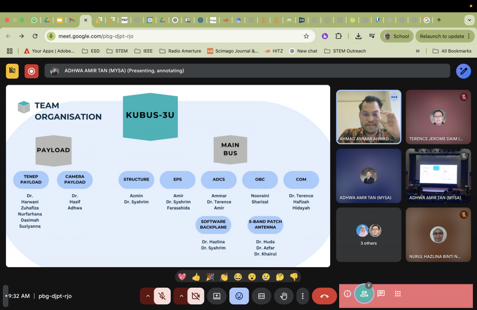This screenshot has width=477, height=310.
Task: Select Nurul Hazlina participant tile
Action: pyautogui.click(x=438, y=235)
